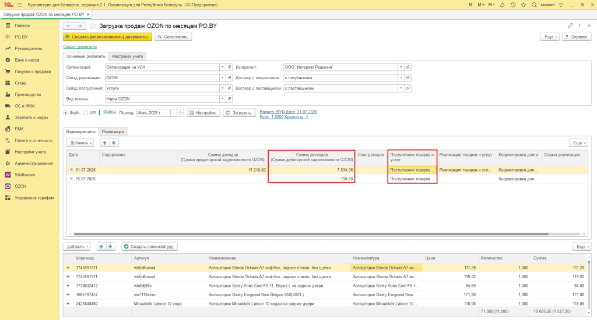Copy link to form icon
Viewport: 597px width, 320px height.
(x=570, y=26)
